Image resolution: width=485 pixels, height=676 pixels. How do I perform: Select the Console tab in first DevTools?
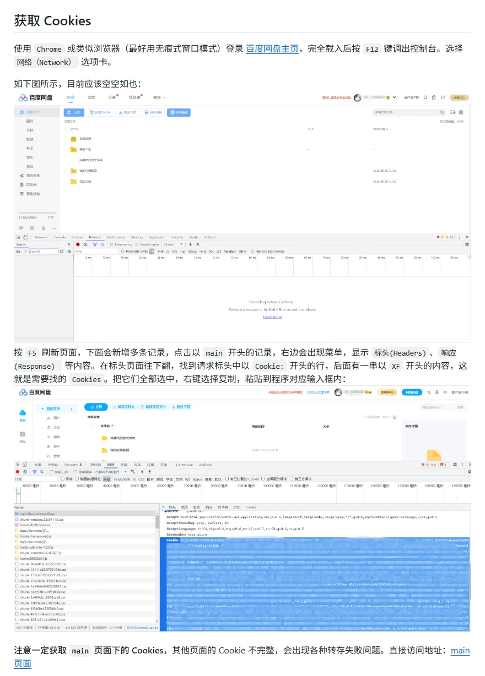point(60,237)
